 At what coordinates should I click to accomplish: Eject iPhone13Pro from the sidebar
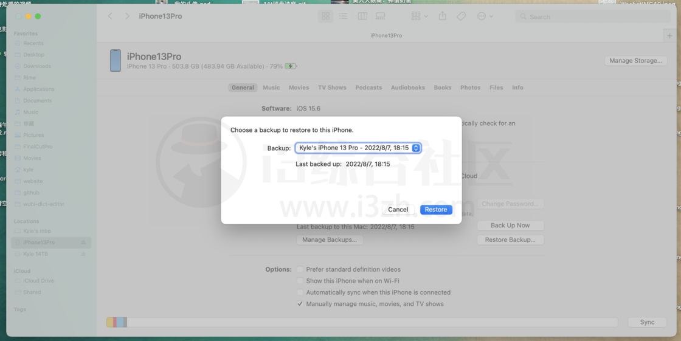coord(83,243)
